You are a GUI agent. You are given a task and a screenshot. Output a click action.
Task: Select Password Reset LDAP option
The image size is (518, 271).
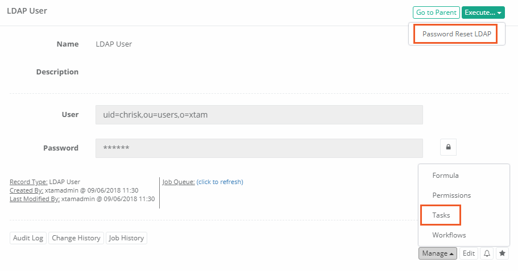(456, 34)
